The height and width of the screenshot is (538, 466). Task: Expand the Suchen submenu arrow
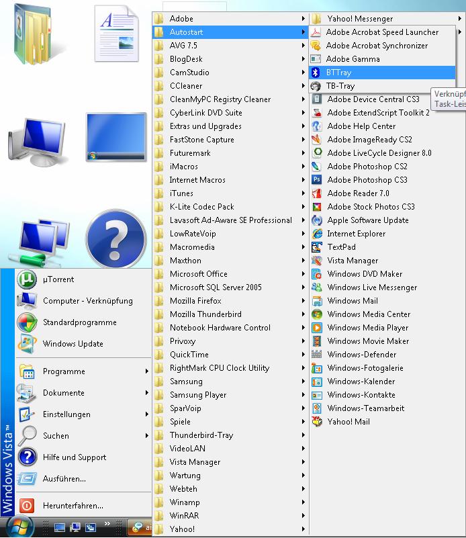point(147,436)
